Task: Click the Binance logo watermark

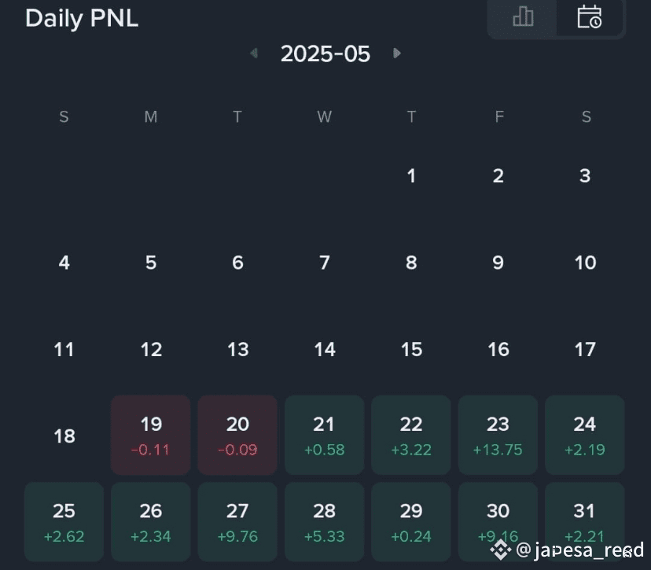Action: click(x=501, y=549)
